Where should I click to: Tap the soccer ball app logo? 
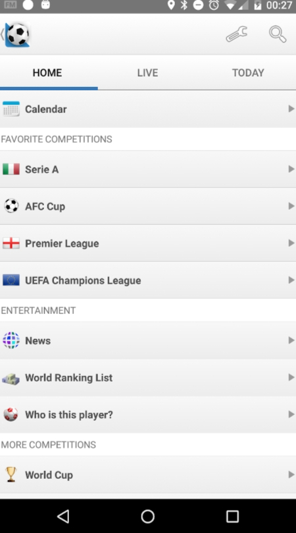(17, 35)
